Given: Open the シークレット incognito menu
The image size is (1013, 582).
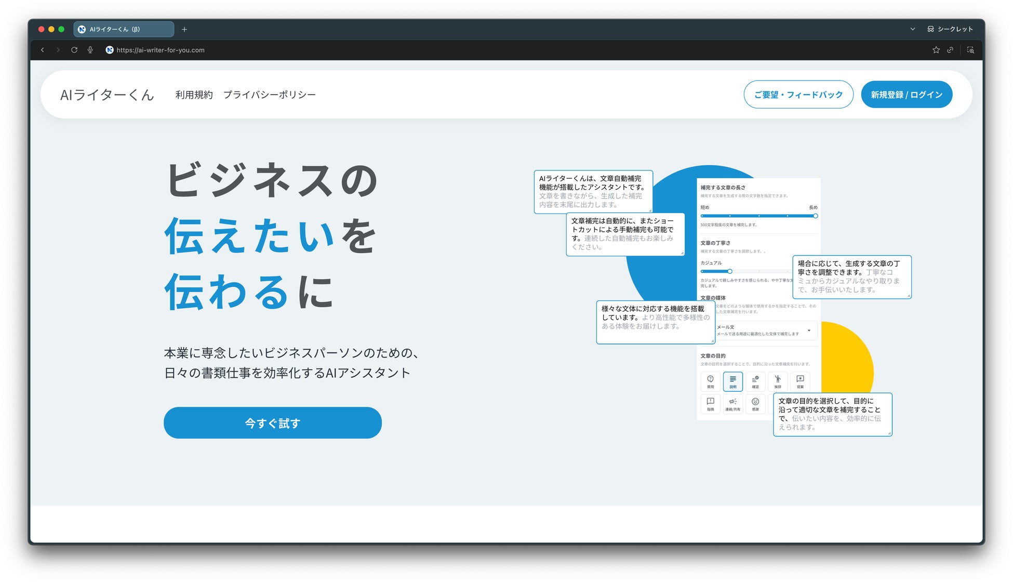Looking at the screenshot, I should tap(950, 29).
